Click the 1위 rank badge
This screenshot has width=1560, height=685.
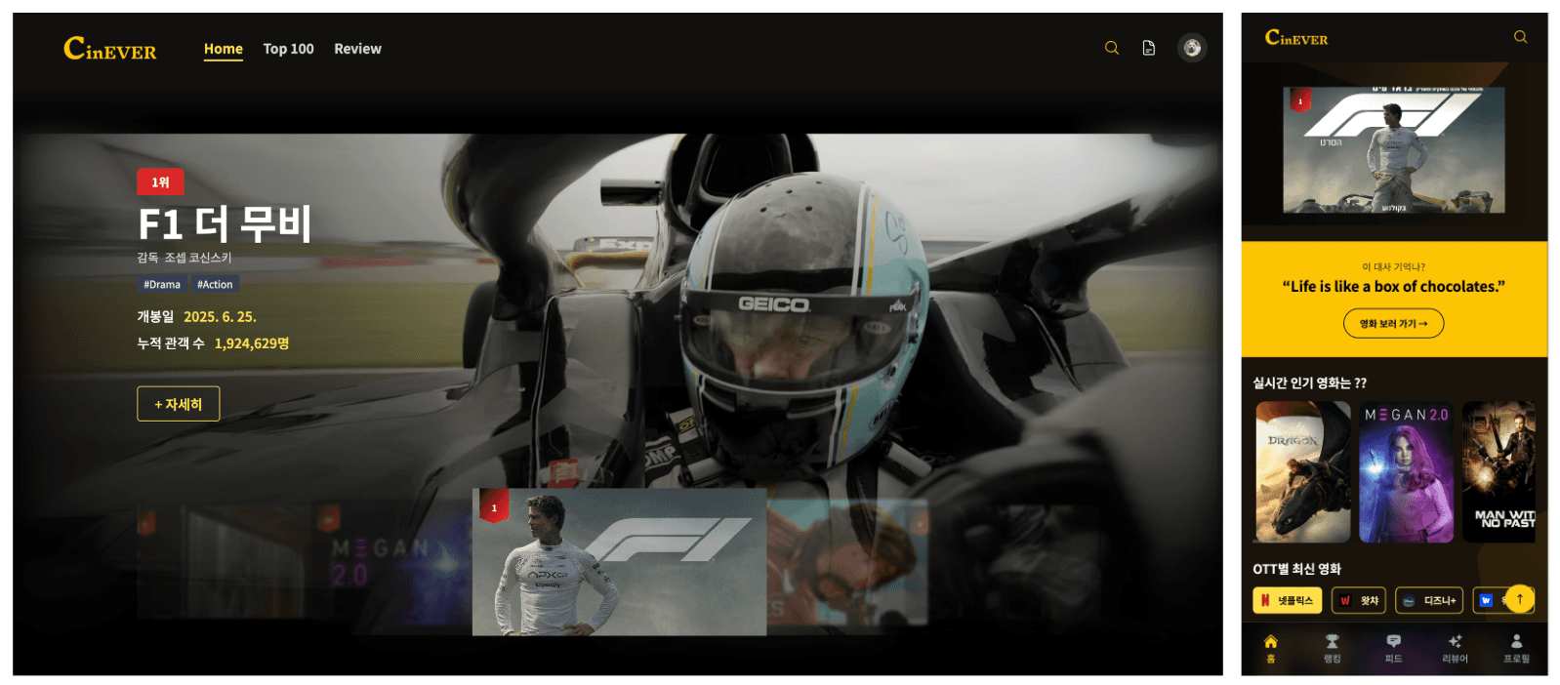[x=160, y=182]
